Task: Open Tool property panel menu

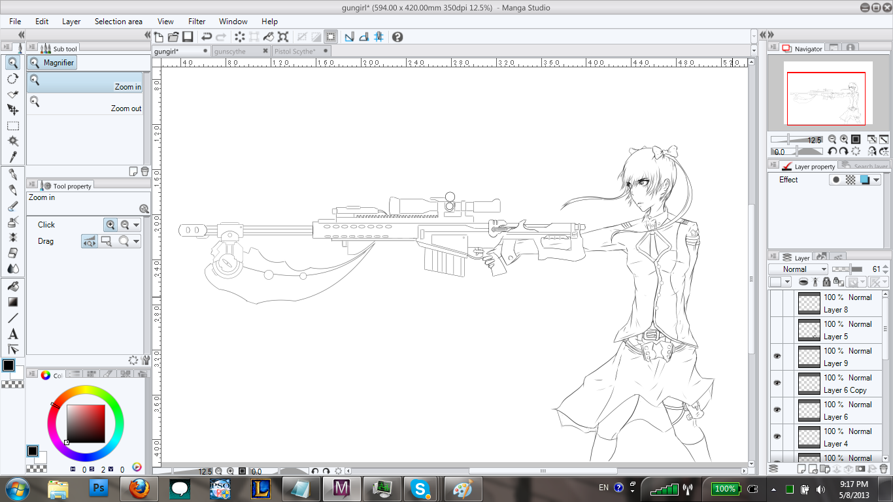Action: tap(31, 186)
